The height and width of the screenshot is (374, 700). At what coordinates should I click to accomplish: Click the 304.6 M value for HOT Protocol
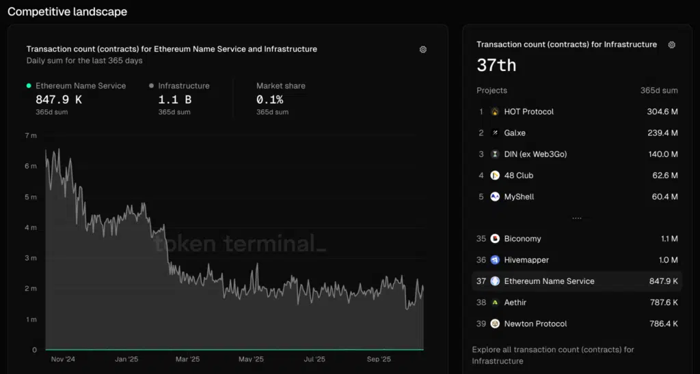[x=662, y=112]
